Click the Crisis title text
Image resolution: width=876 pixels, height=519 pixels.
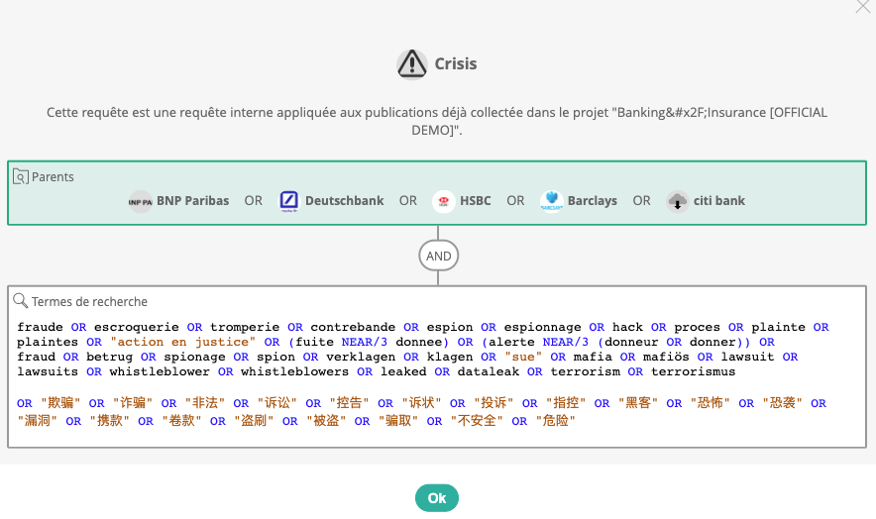(x=456, y=63)
